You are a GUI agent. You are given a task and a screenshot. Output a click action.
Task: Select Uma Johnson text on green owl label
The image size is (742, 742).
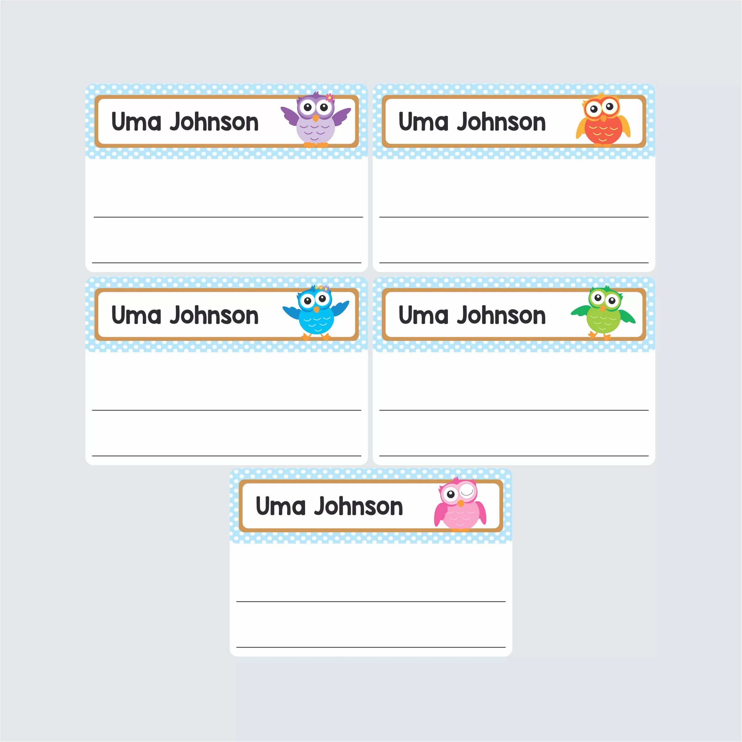(472, 315)
